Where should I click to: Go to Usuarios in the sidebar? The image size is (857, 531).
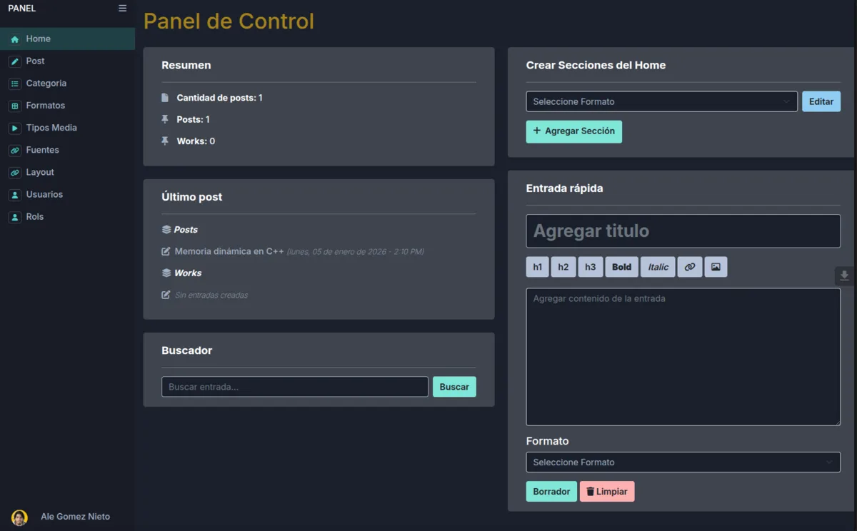(44, 194)
